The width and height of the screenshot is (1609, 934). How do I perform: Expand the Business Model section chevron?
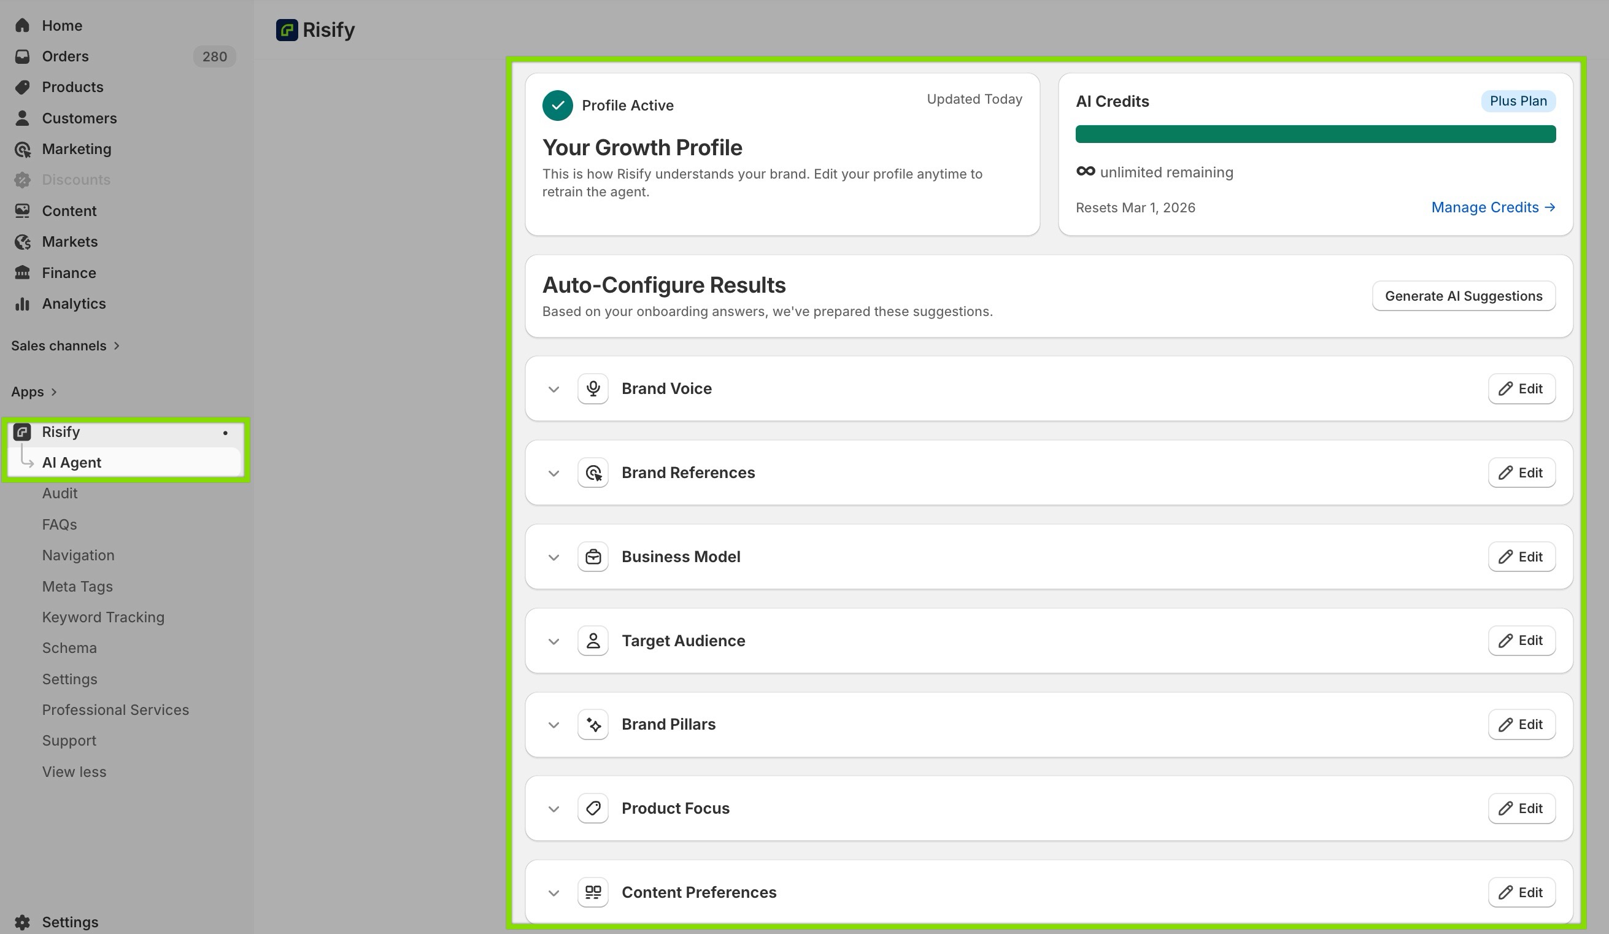tap(554, 557)
